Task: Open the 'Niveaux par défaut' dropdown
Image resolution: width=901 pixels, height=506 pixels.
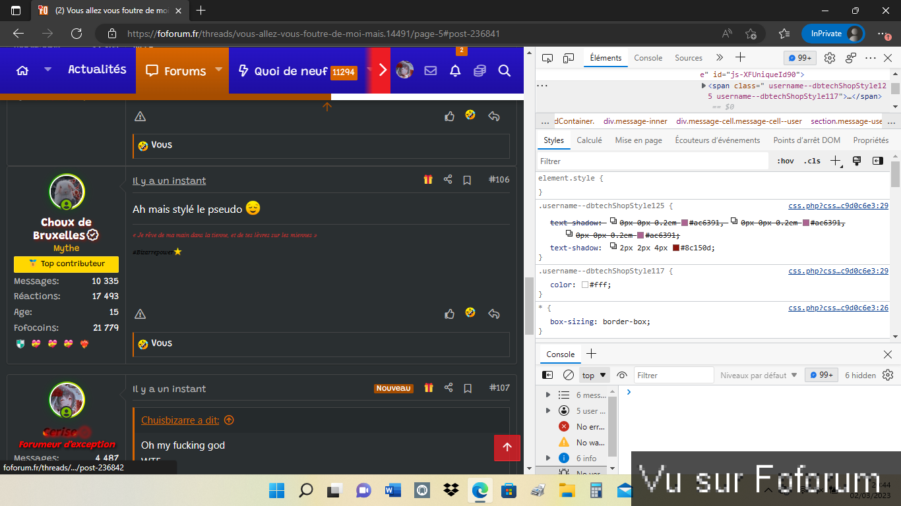Action: click(759, 376)
